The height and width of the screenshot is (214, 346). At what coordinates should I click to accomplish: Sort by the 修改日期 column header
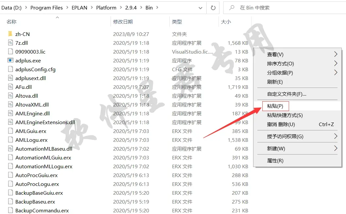click(123, 22)
